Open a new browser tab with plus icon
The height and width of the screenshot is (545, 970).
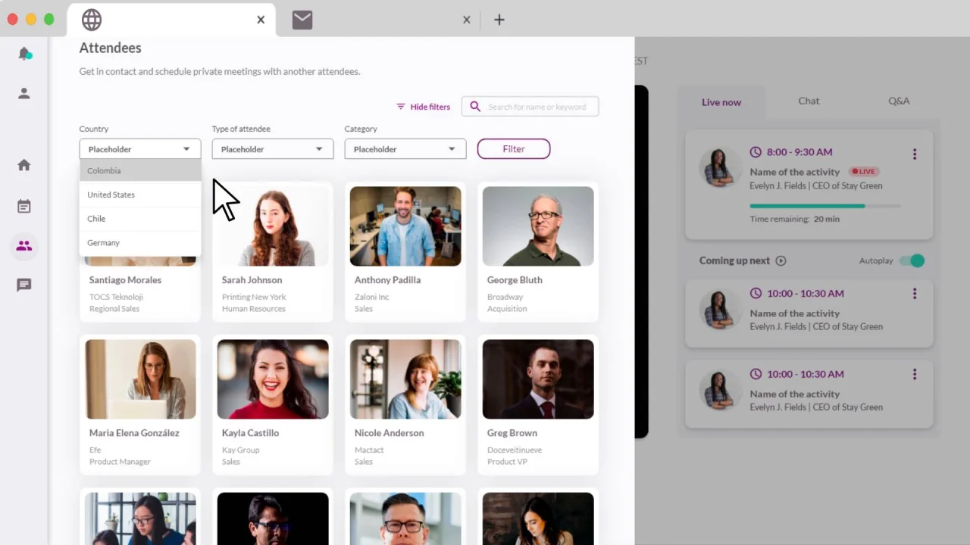point(499,20)
